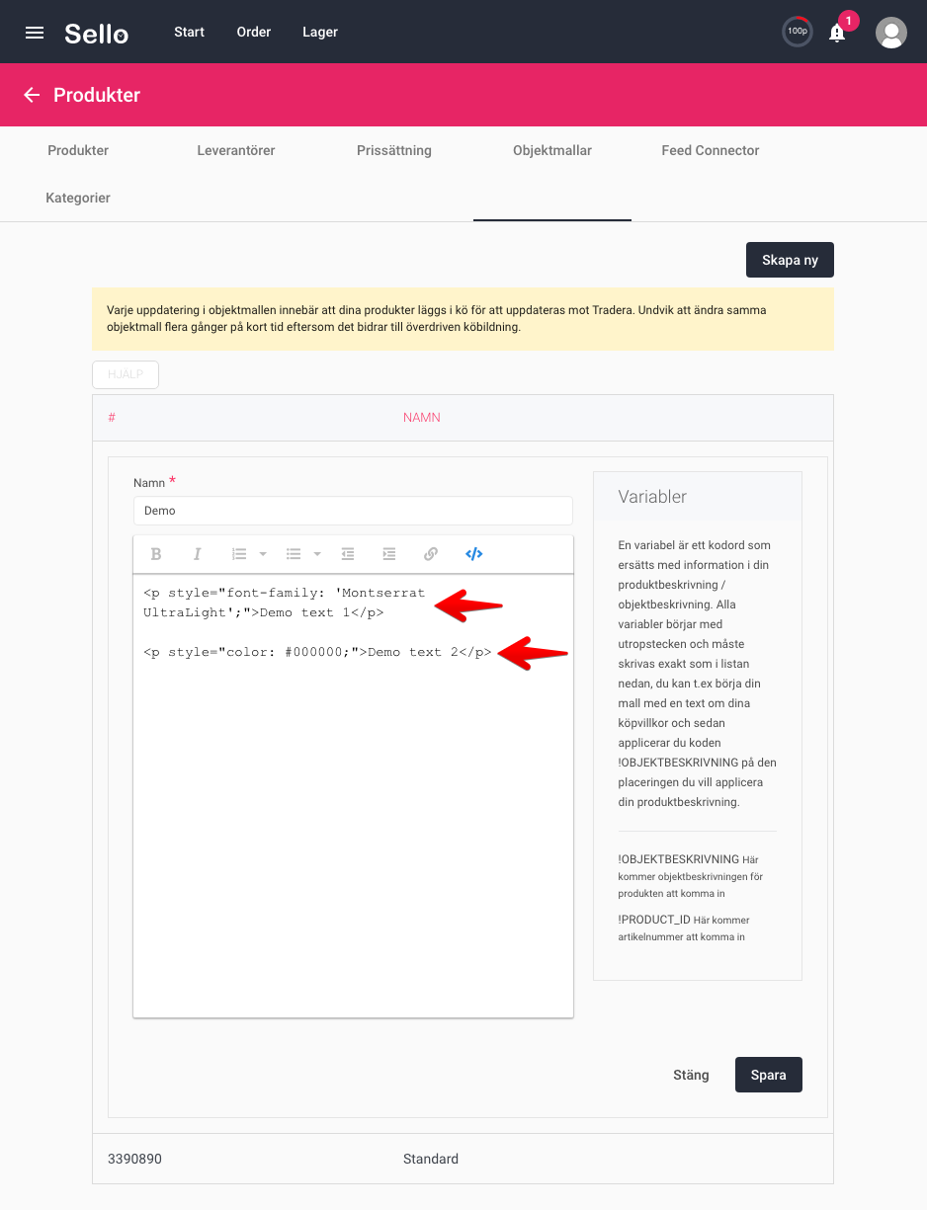The height and width of the screenshot is (1210, 927).
Task: Click the Skapa ny button
Action: click(x=790, y=260)
